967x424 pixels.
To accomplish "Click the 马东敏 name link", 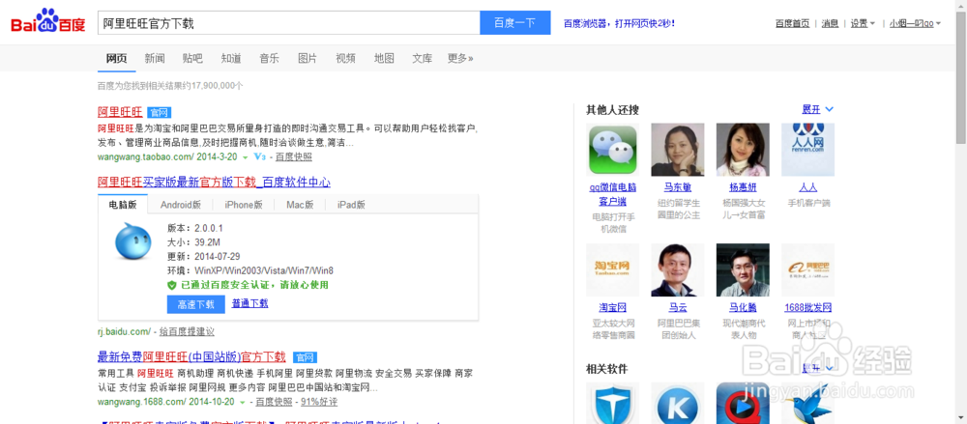I will click(677, 187).
